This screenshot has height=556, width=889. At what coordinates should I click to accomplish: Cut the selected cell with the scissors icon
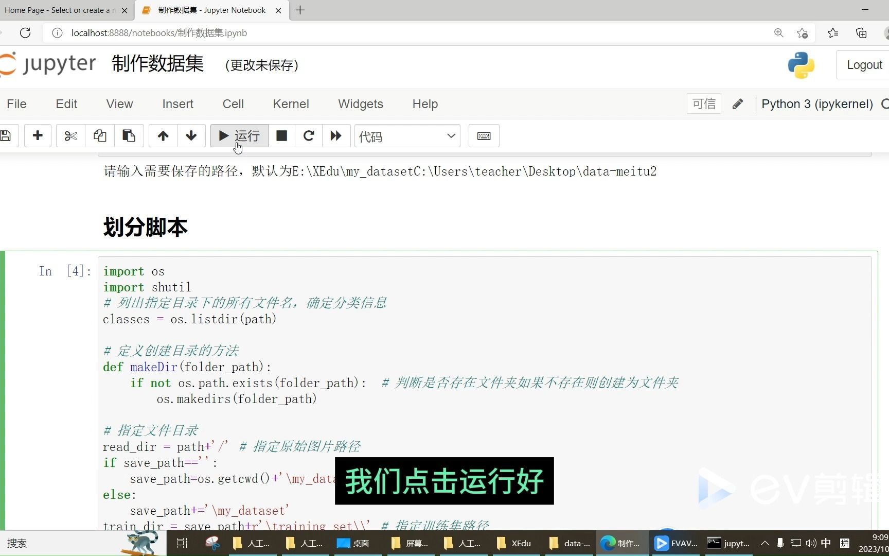pyautogui.click(x=70, y=135)
